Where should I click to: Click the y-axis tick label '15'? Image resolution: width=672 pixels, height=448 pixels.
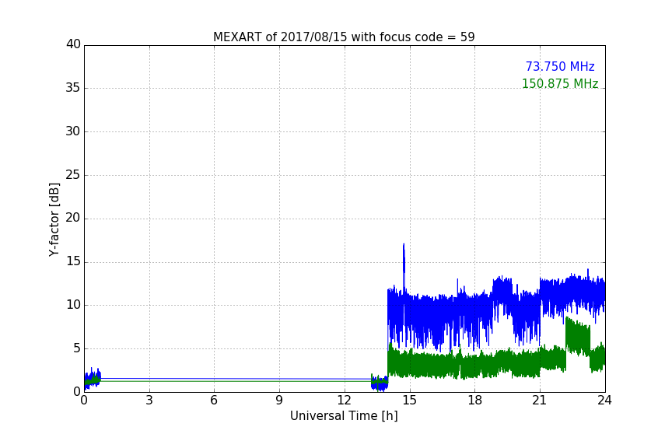[73, 261]
